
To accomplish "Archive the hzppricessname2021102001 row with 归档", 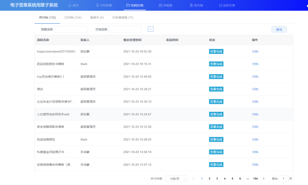I will 255,51.
